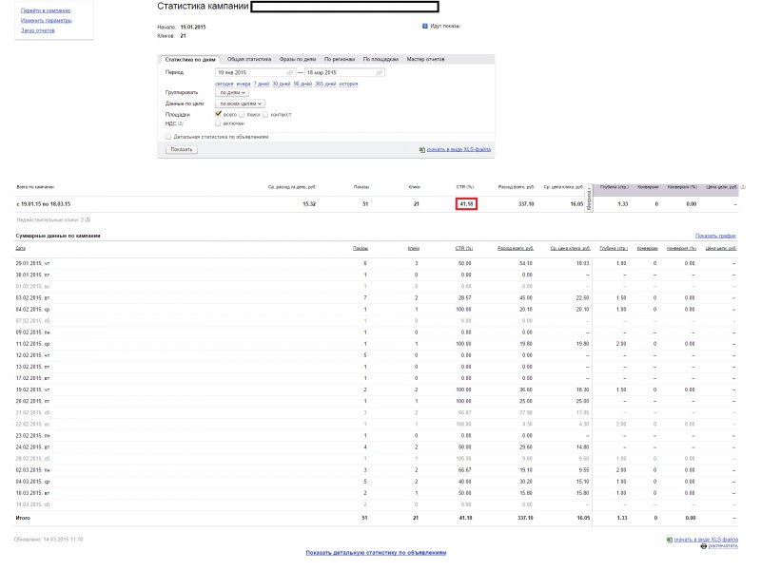Check Детальная статистика по объявлениям
Image resolution: width=761 pixels, height=570 pixels.
coord(168,137)
